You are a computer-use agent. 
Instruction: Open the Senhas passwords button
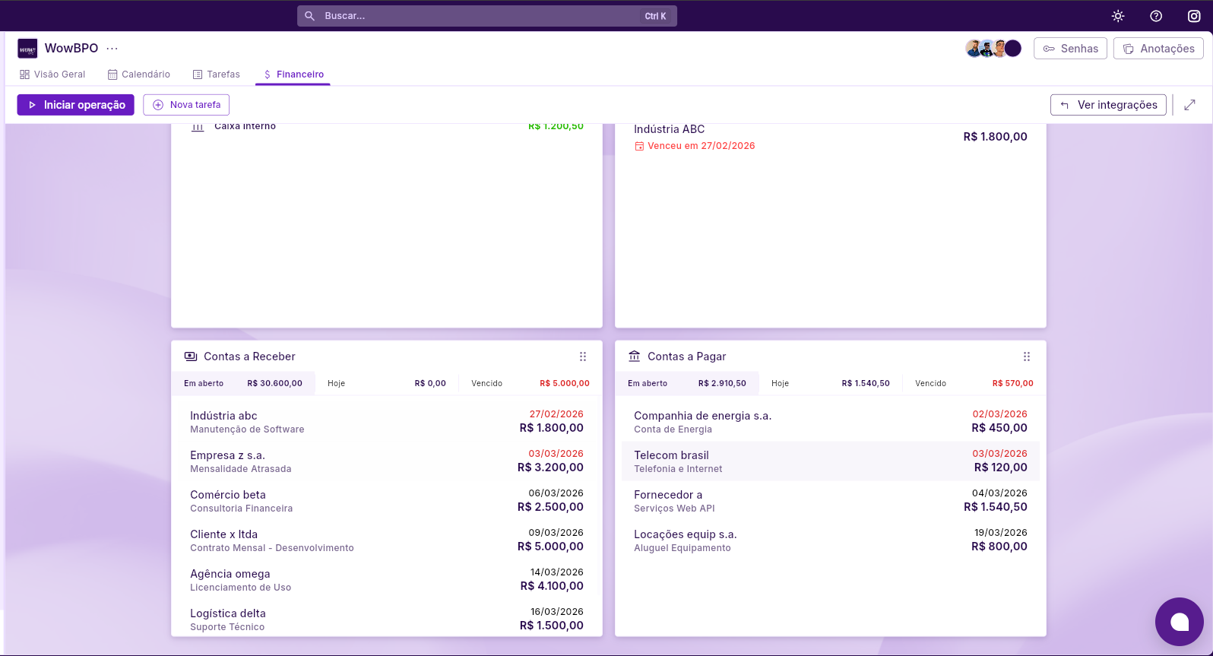(x=1070, y=49)
